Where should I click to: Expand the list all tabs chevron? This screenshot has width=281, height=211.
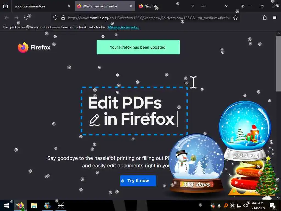[226, 6]
